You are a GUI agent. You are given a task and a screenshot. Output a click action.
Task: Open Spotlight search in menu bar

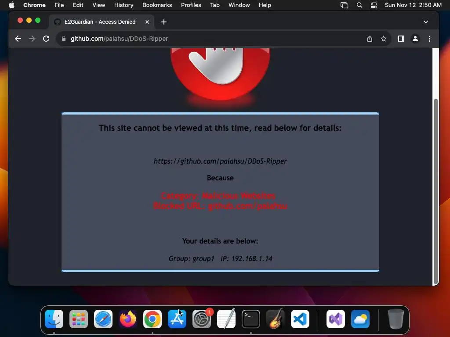pos(359,5)
